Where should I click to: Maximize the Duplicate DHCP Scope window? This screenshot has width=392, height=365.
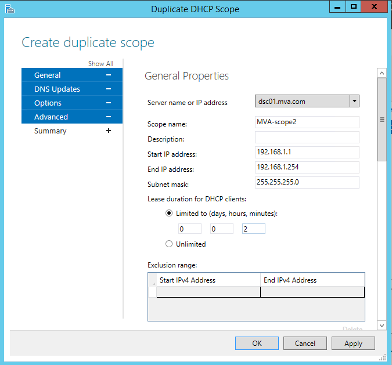coord(354,6)
